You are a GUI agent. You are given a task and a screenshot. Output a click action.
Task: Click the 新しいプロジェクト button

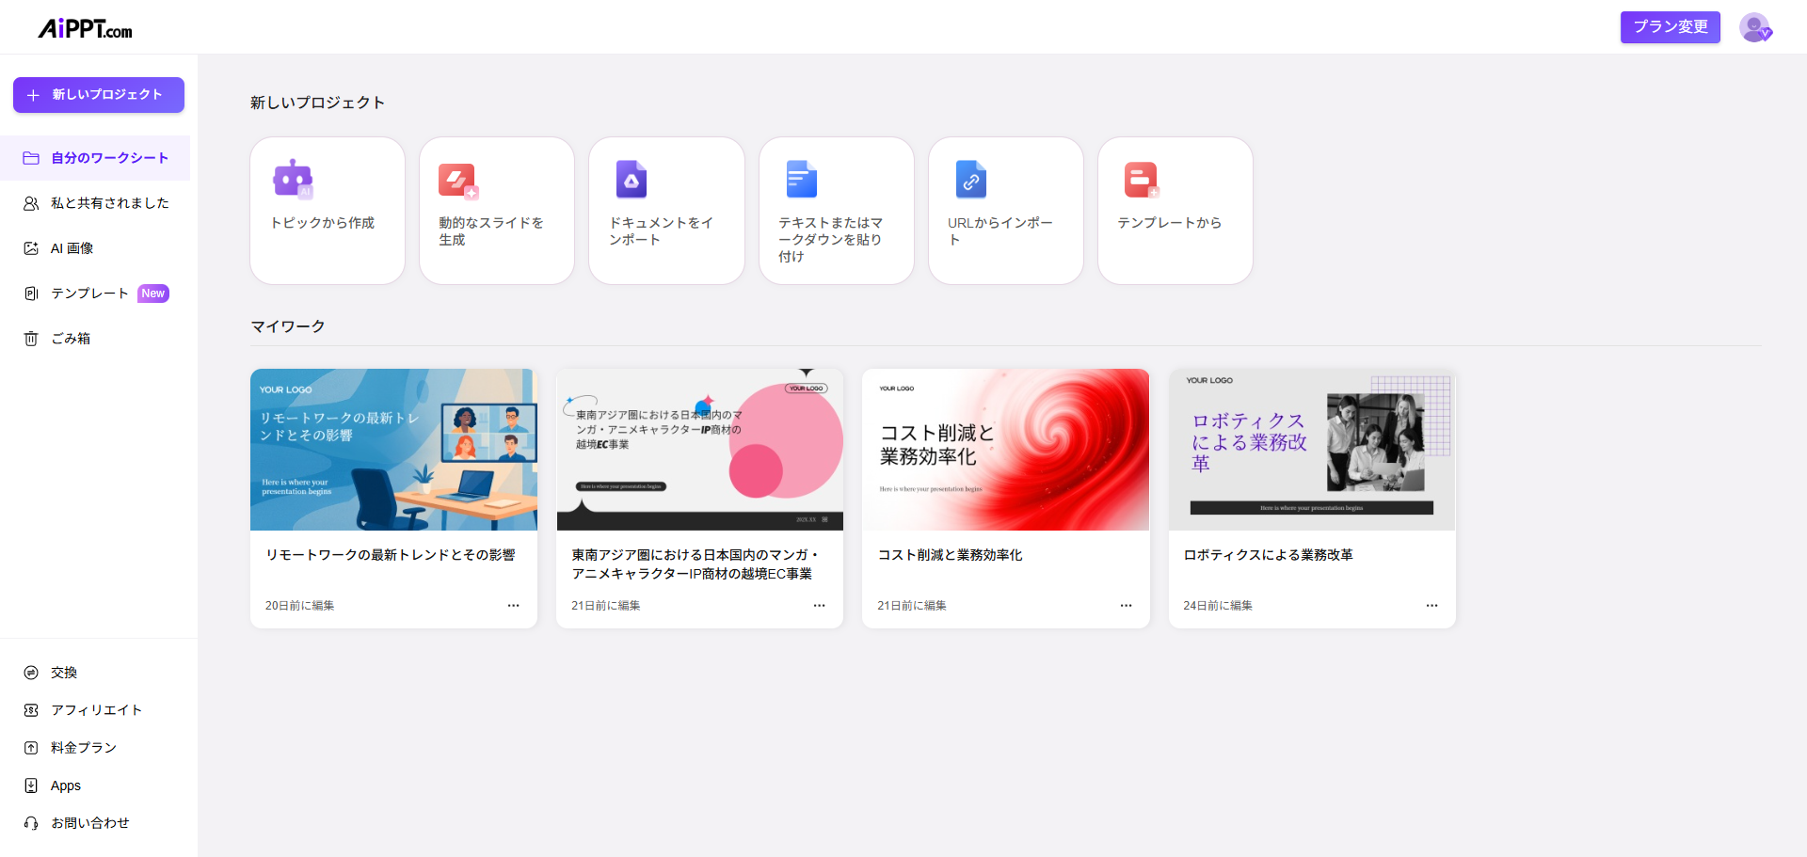(x=99, y=95)
